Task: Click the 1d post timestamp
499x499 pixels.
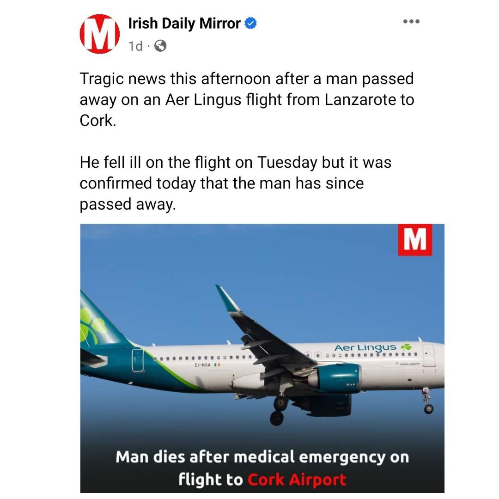Action: click(x=135, y=47)
